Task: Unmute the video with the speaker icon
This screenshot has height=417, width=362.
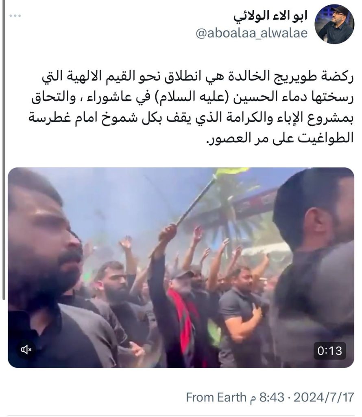Action: [x=26, y=349]
